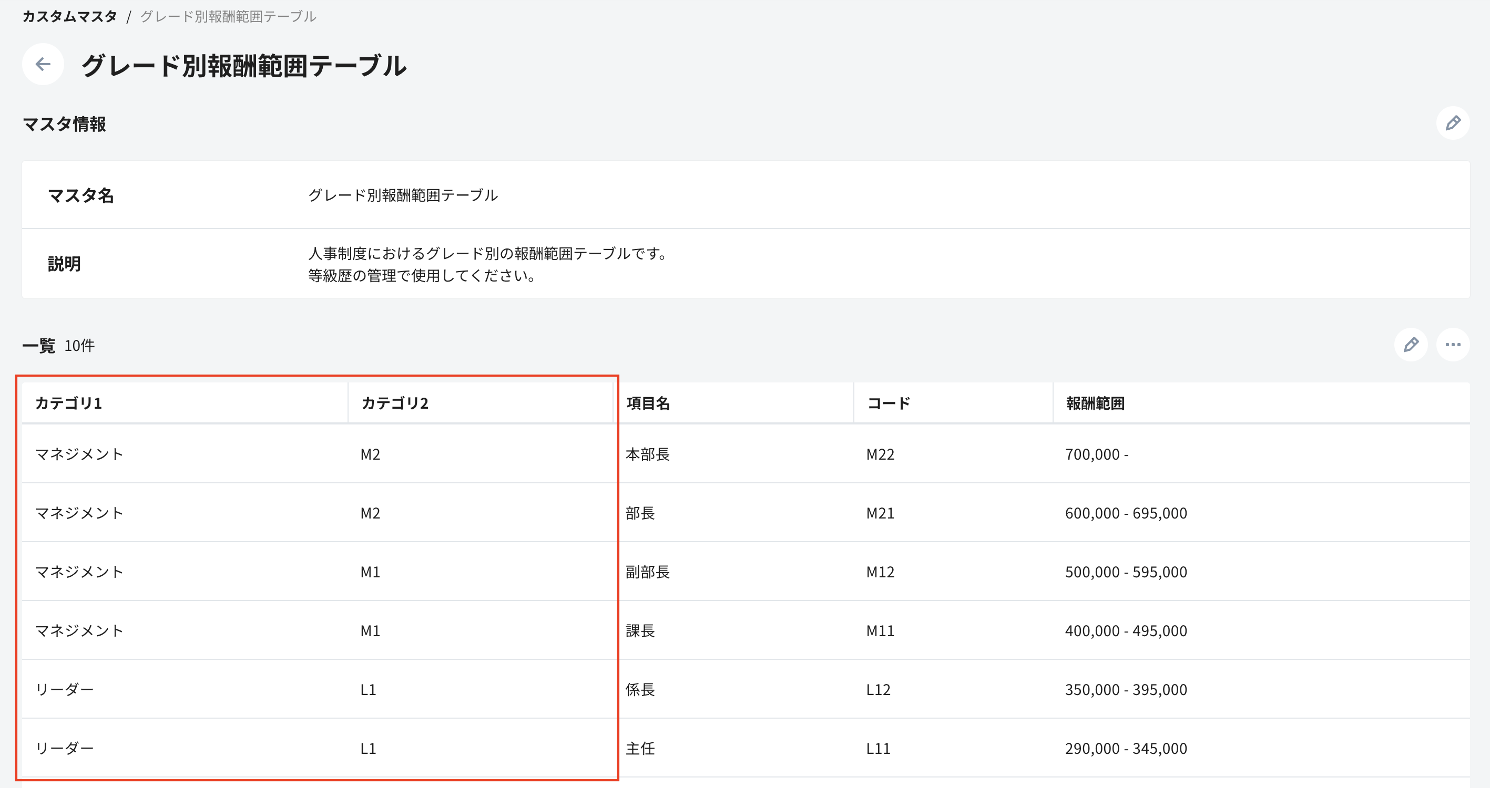Click the マスタ名 value text

403,195
